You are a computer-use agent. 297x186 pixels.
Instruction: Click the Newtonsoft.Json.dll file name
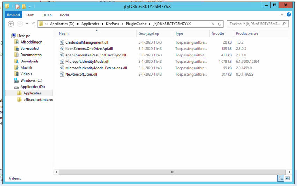pos(81,74)
